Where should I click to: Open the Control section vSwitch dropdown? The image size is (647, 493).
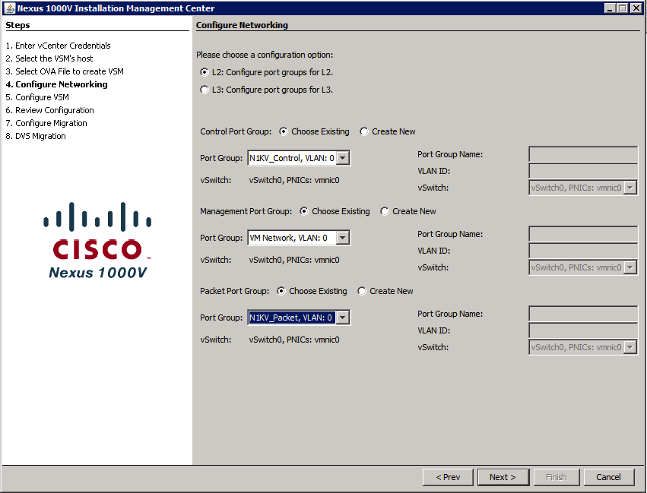click(x=630, y=188)
